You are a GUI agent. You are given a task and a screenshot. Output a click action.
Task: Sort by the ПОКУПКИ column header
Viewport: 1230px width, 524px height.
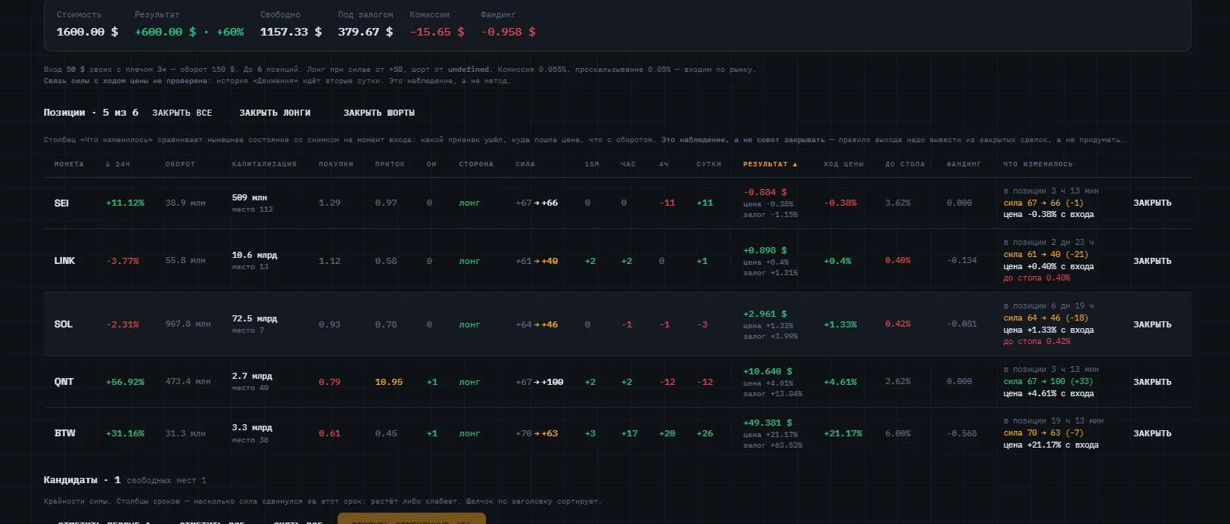click(336, 164)
